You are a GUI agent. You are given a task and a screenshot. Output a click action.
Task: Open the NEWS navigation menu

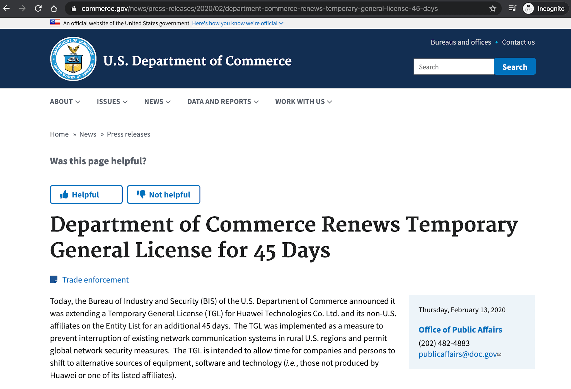coord(157,102)
